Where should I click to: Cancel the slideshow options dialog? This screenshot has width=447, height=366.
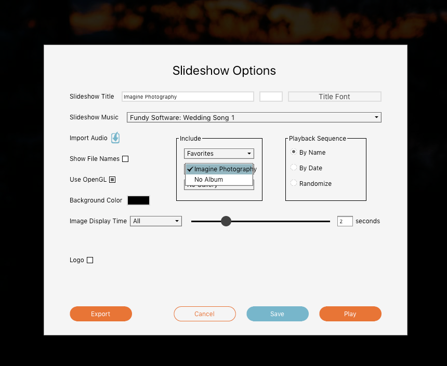(x=205, y=314)
